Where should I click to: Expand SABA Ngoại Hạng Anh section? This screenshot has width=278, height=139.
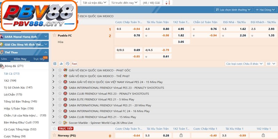(24, 37)
